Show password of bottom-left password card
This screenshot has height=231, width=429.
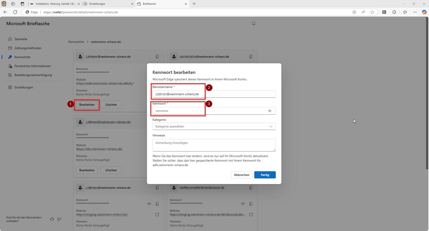[149, 204]
